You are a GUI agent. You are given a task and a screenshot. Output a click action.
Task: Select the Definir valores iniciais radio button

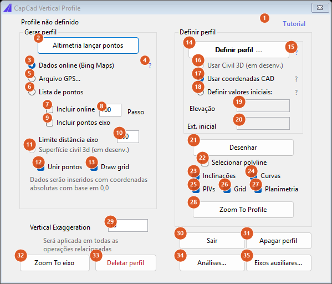click(200, 92)
